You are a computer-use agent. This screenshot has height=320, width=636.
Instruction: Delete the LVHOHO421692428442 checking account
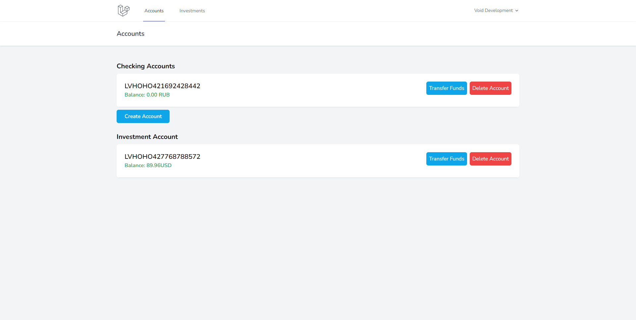click(x=491, y=88)
